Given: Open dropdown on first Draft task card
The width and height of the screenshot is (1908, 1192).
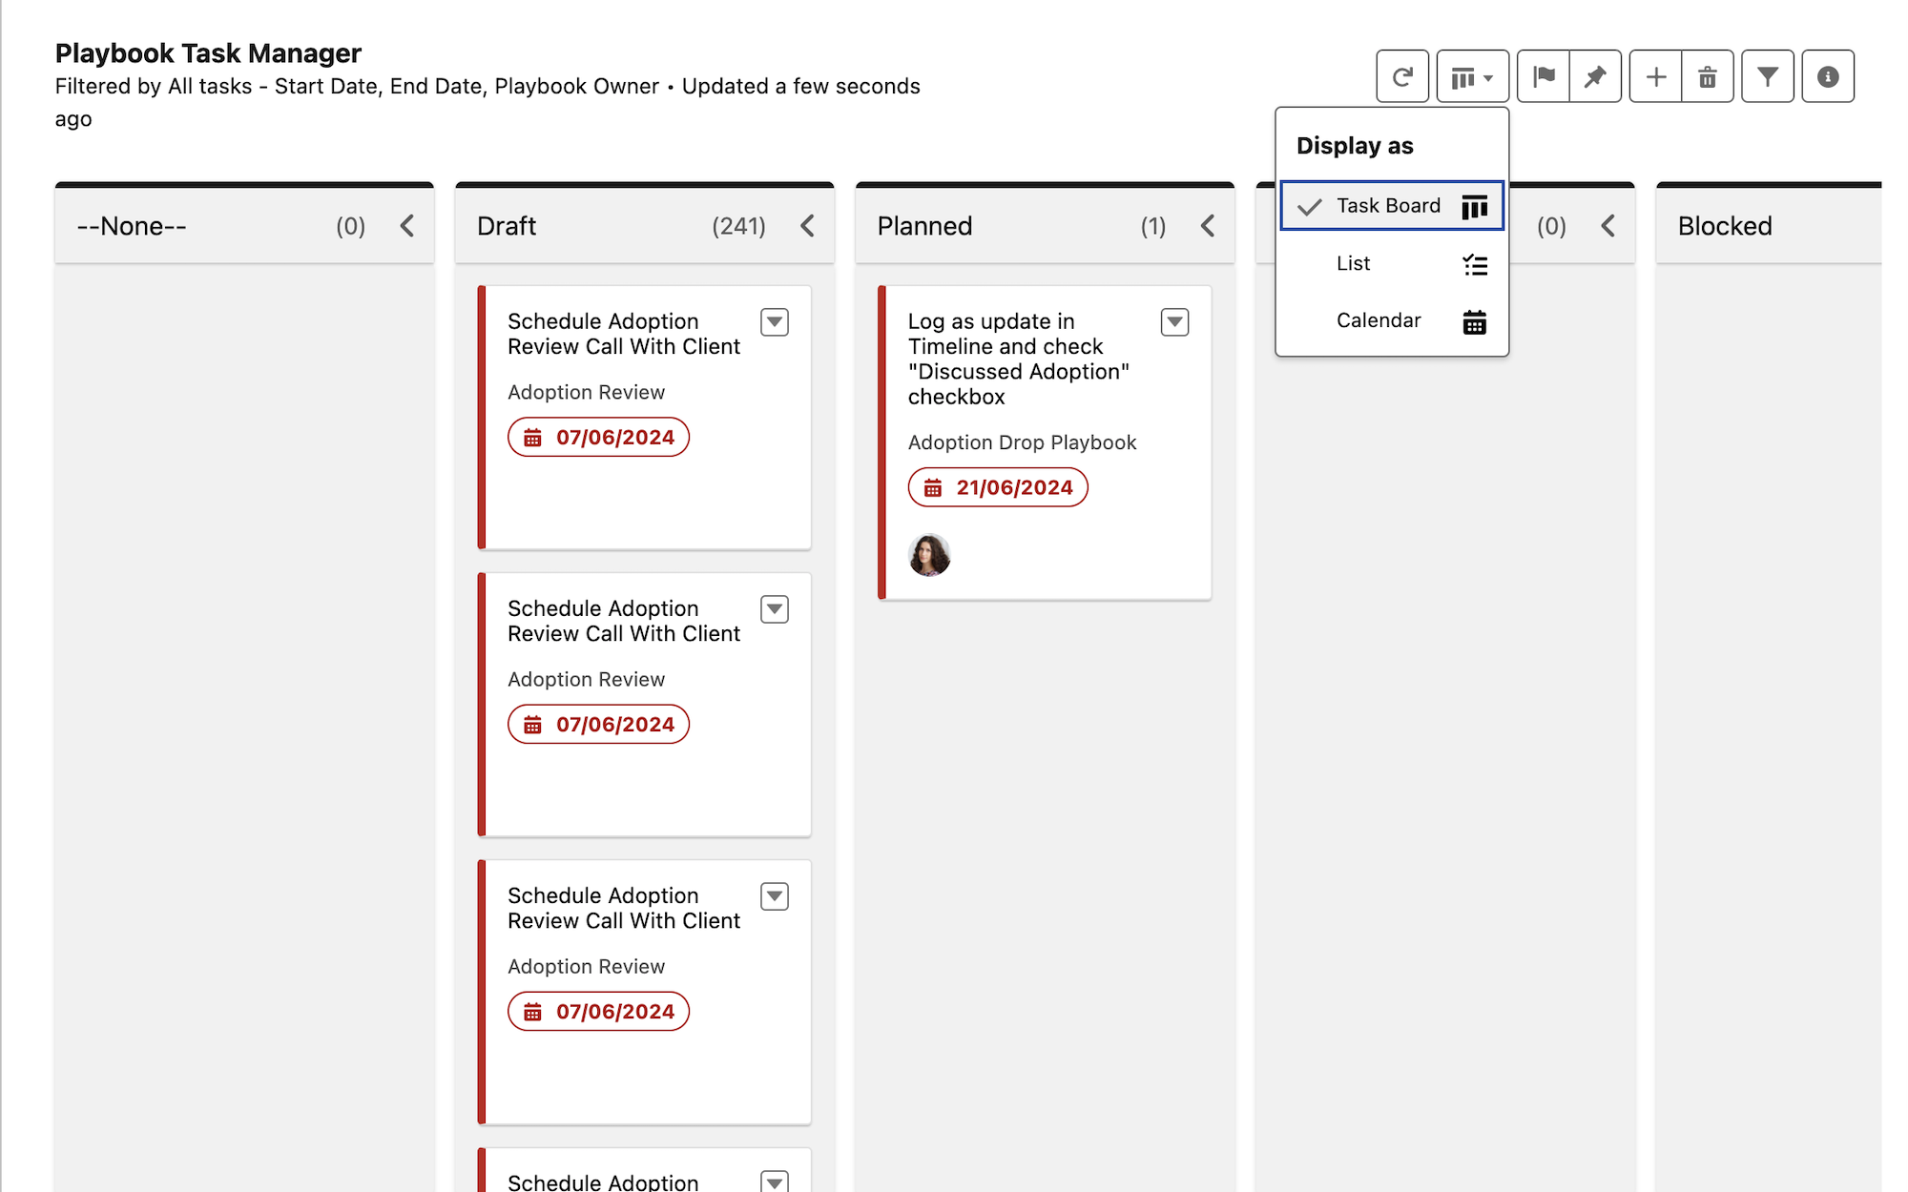Looking at the screenshot, I should (774, 322).
